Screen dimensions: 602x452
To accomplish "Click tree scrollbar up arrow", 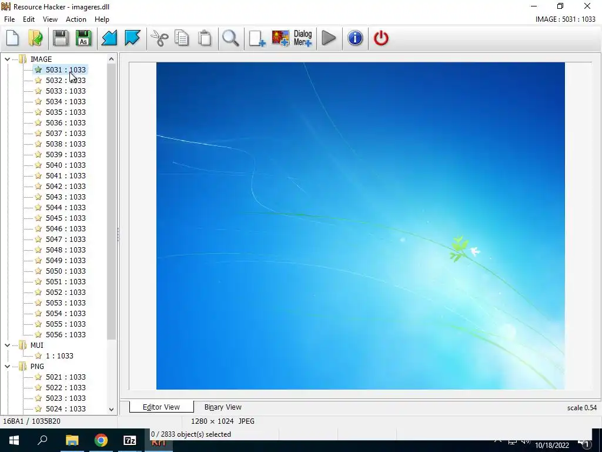I will [x=111, y=59].
